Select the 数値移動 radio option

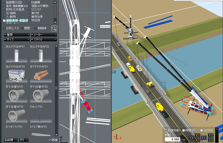coord(166,130)
